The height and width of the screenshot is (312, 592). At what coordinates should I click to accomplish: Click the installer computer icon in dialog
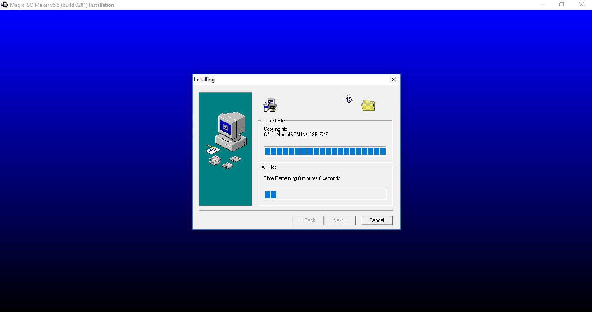[270, 105]
